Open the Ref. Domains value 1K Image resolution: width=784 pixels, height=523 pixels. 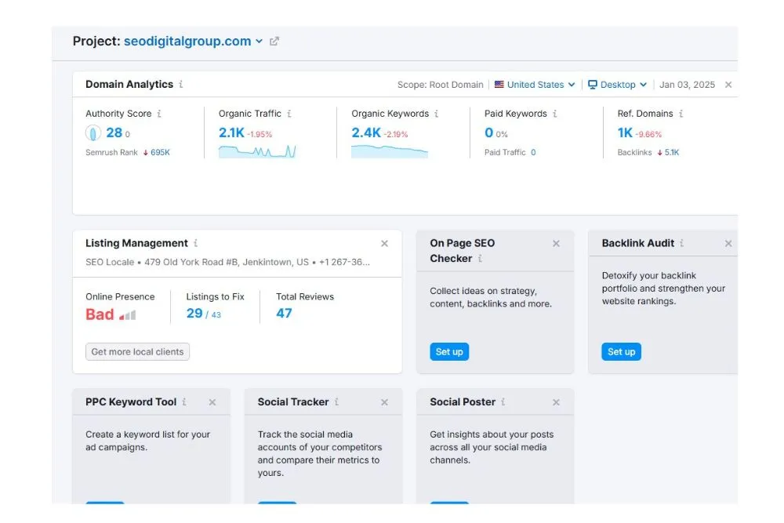tap(625, 133)
